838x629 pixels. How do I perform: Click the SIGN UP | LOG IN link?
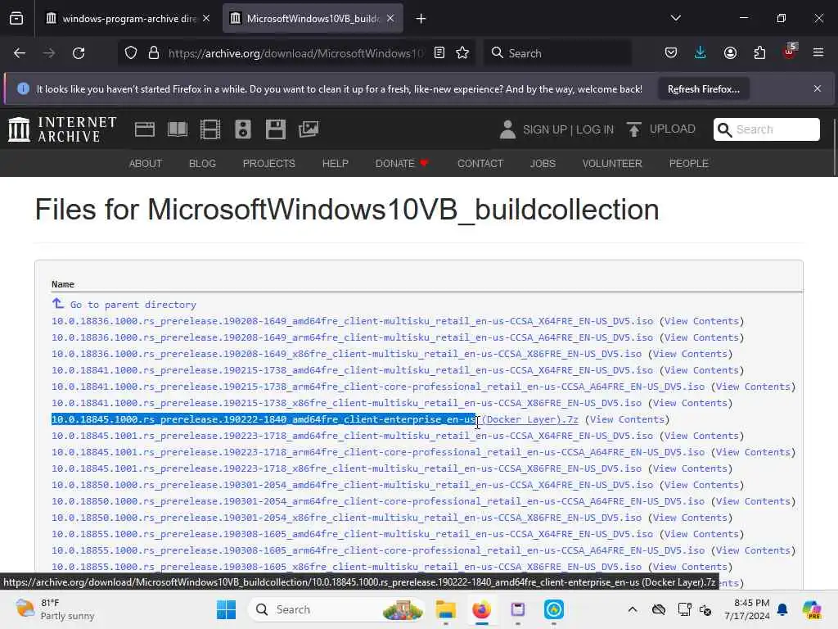(568, 129)
